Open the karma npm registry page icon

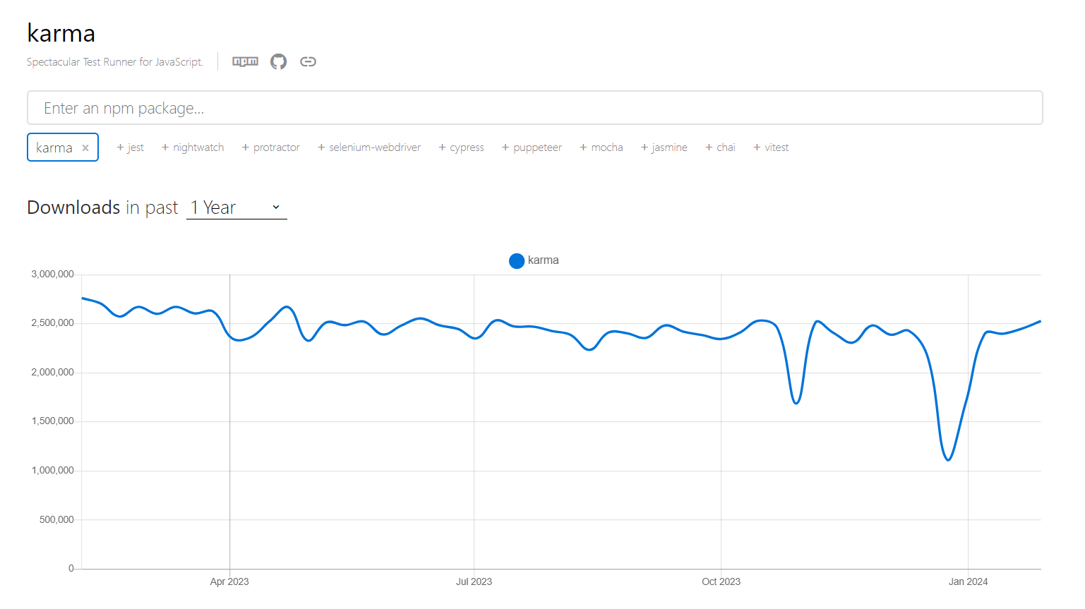click(244, 61)
